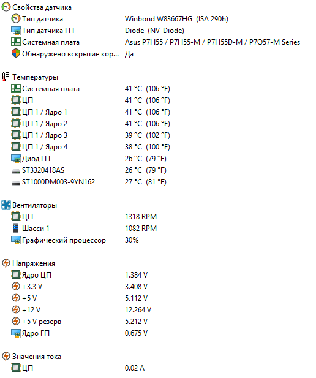Select the Графический процессор fan row

[75, 240]
